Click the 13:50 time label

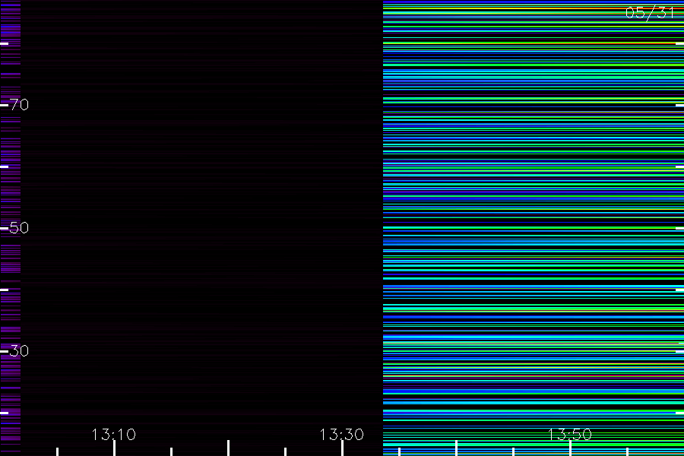(x=570, y=435)
